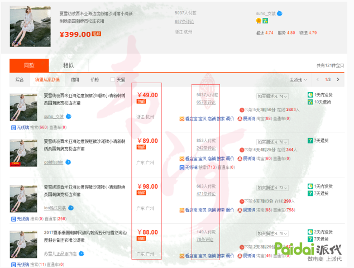This screenshot has width=354, height=268.
Task: Open 如实描述 4.73 dropdown
Action: [272, 188]
